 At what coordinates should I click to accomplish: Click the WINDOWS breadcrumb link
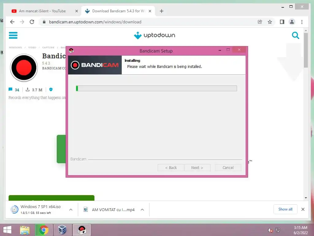coord(15,47)
